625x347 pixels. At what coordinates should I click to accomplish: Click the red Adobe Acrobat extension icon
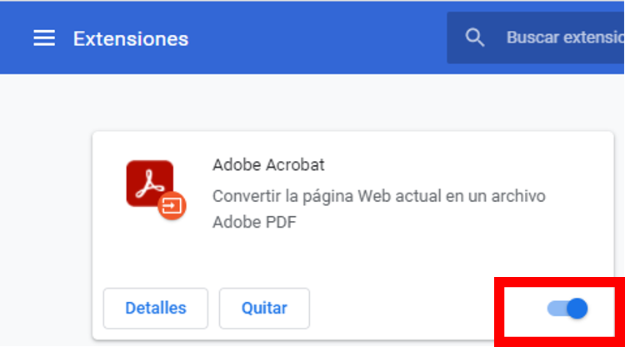(x=150, y=184)
